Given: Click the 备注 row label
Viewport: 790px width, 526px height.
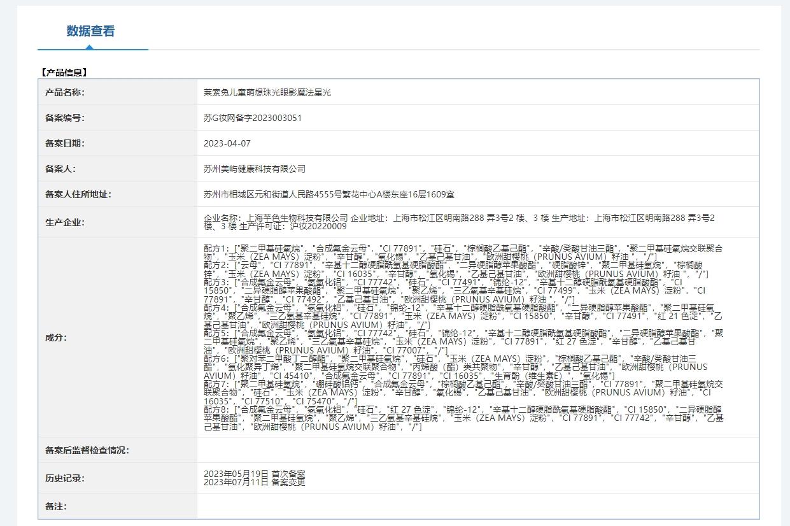Looking at the screenshot, I should [56, 506].
